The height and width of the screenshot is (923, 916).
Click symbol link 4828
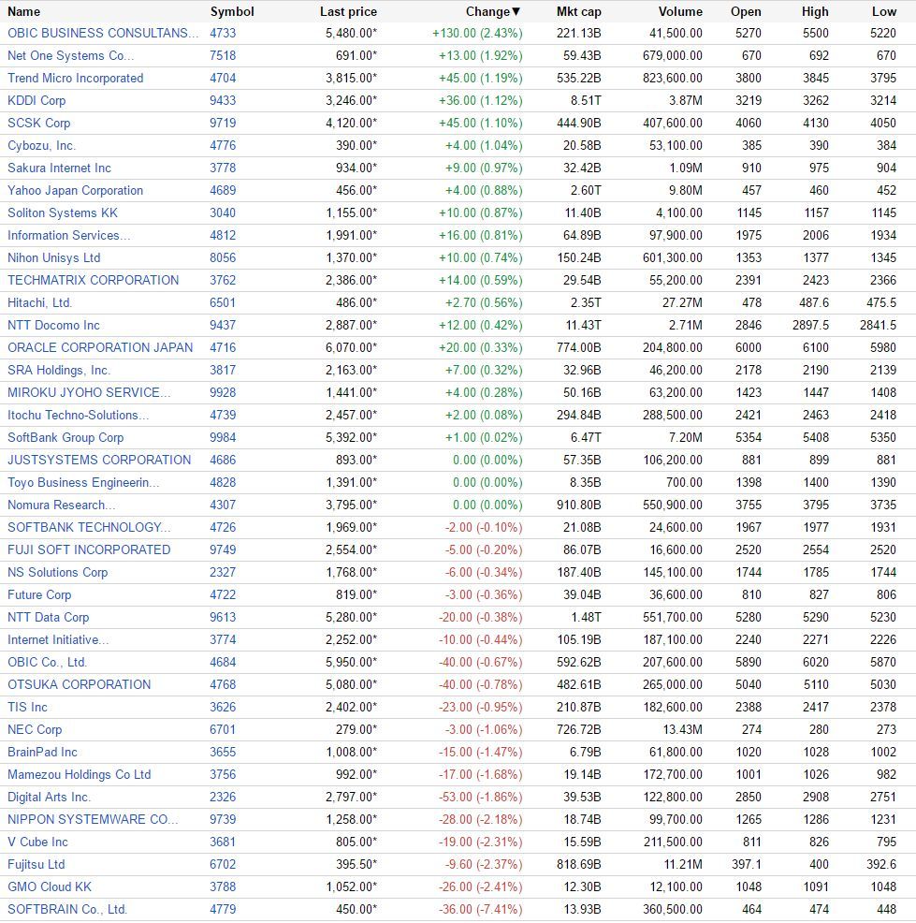coord(223,483)
